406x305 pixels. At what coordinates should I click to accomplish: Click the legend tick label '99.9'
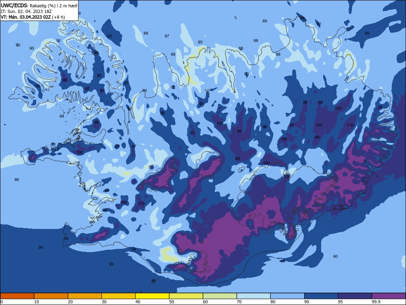(x=376, y=302)
